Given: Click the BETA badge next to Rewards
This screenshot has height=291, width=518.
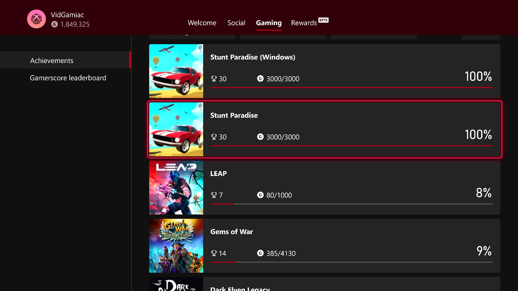Looking at the screenshot, I should click(x=323, y=20).
